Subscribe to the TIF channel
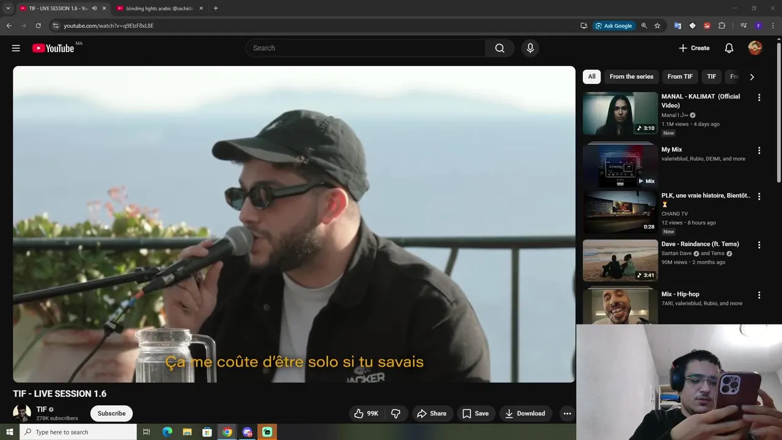 [x=112, y=414]
